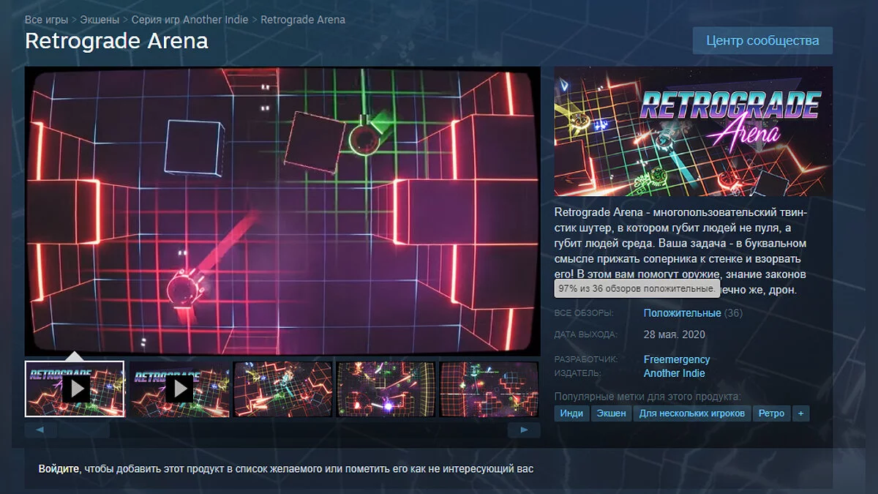The height and width of the screenshot is (494, 878).
Task: Select the 'Инди' tag
Action: coord(571,413)
